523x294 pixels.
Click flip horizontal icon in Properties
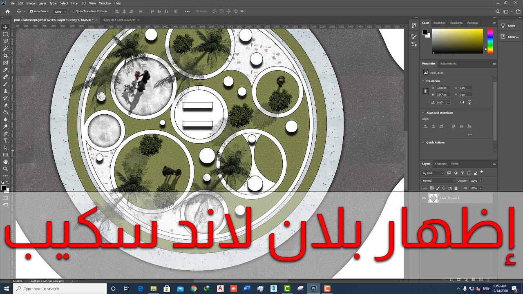(462, 102)
